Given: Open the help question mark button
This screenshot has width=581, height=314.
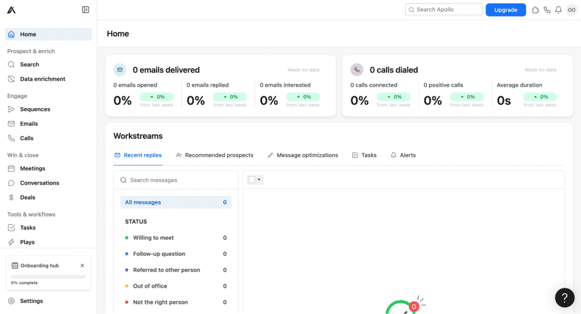Looking at the screenshot, I should [x=565, y=298].
